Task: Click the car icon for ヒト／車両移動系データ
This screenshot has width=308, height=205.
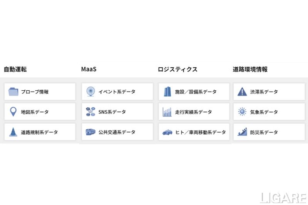Action: point(167,132)
